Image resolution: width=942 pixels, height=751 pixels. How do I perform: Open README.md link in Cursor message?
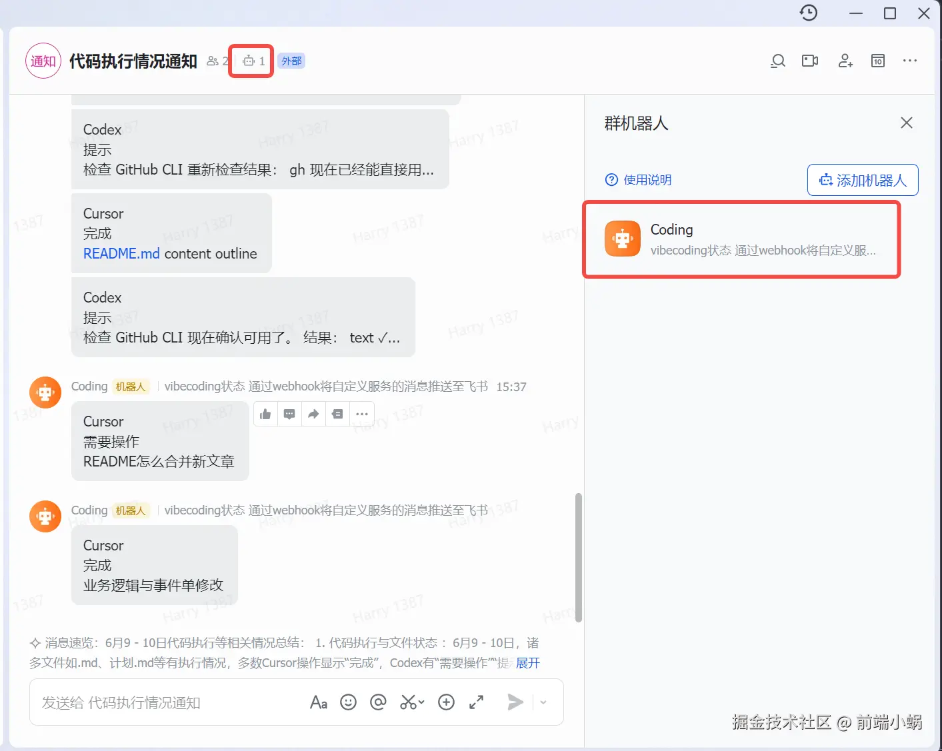point(121,254)
